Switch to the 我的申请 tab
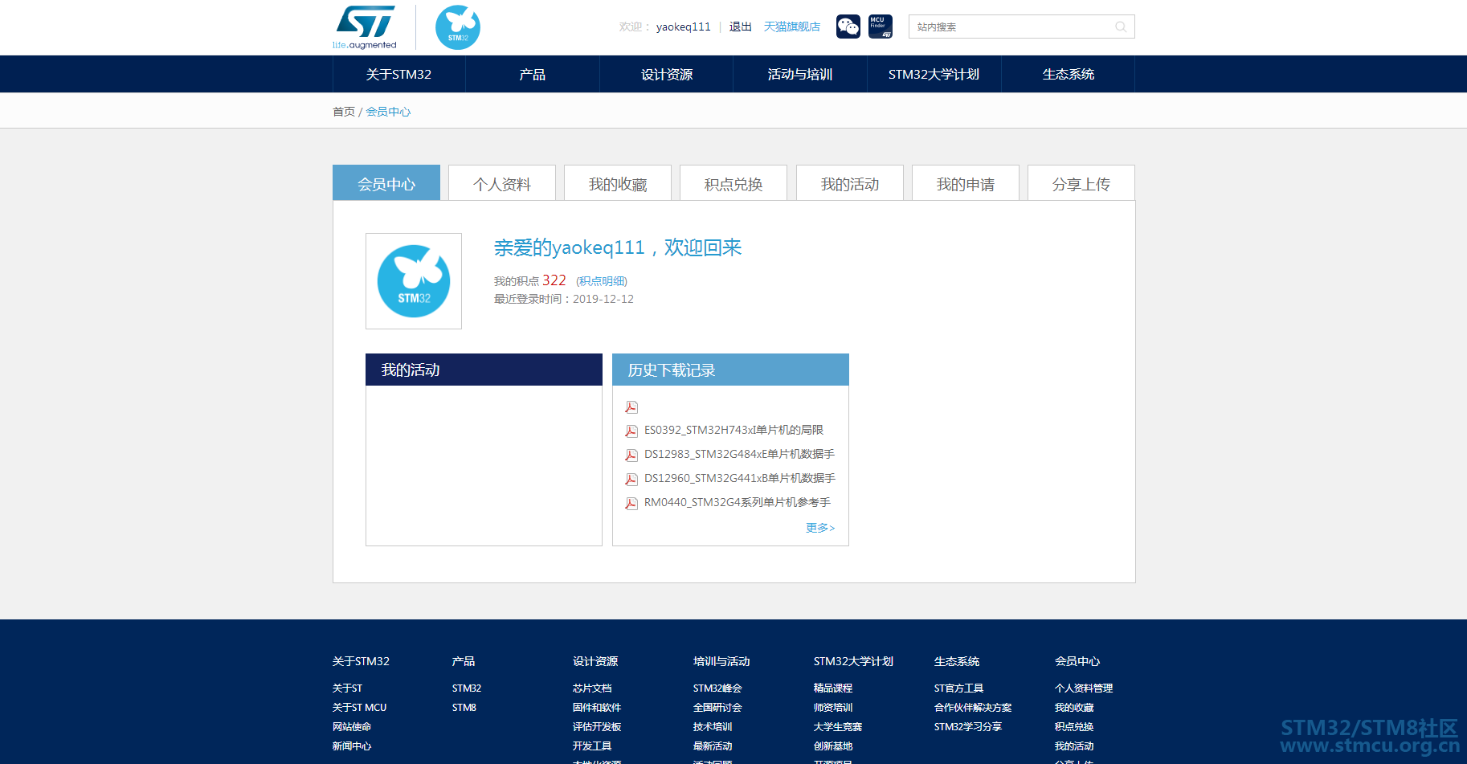1467x764 pixels. coord(966,182)
